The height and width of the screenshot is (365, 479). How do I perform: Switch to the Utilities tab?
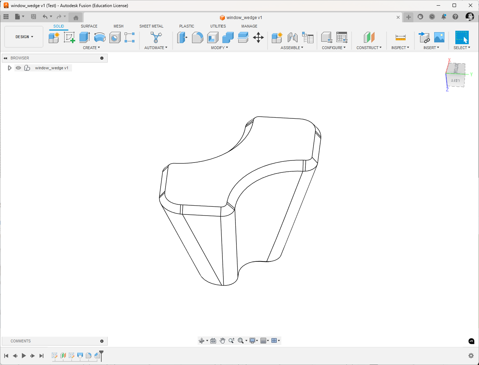[x=218, y=26]
